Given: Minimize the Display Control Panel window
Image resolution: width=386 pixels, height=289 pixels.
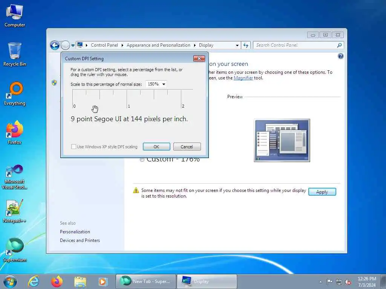Looking at the screenshot, I should click(313, 35).
